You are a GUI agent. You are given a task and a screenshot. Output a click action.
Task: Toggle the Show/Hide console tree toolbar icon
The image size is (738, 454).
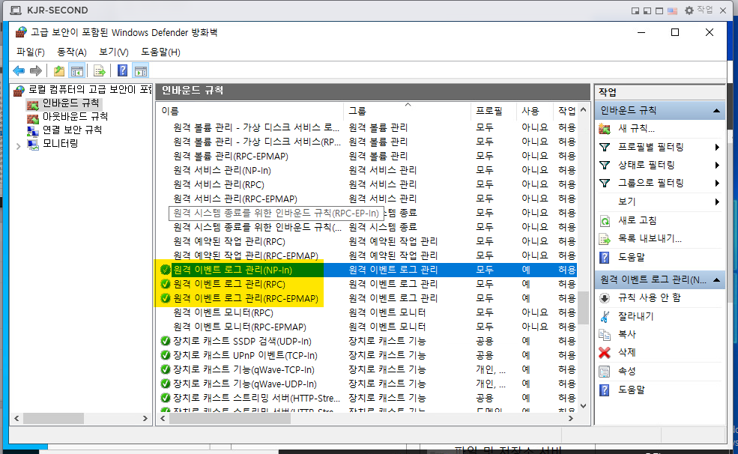click(76, 71)
